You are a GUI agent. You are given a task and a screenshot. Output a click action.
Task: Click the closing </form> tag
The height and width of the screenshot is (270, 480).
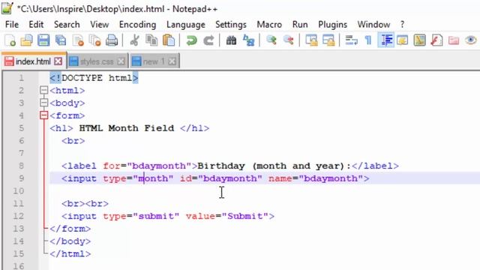70,229
